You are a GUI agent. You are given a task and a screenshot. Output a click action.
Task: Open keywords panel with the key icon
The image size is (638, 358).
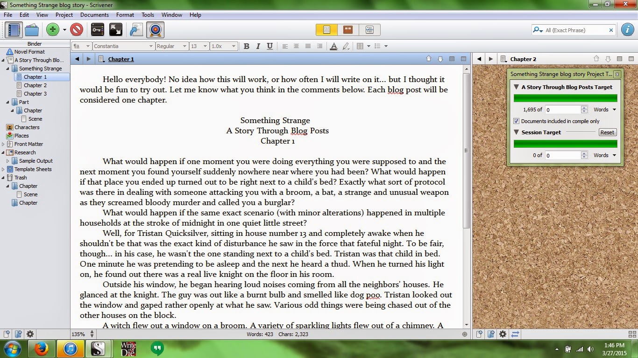click(97, 30)
